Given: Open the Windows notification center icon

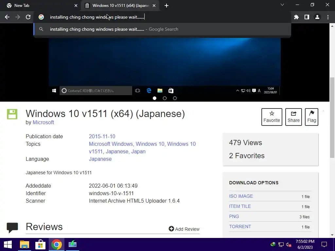Looking at the screenshot, I should 324,244.
